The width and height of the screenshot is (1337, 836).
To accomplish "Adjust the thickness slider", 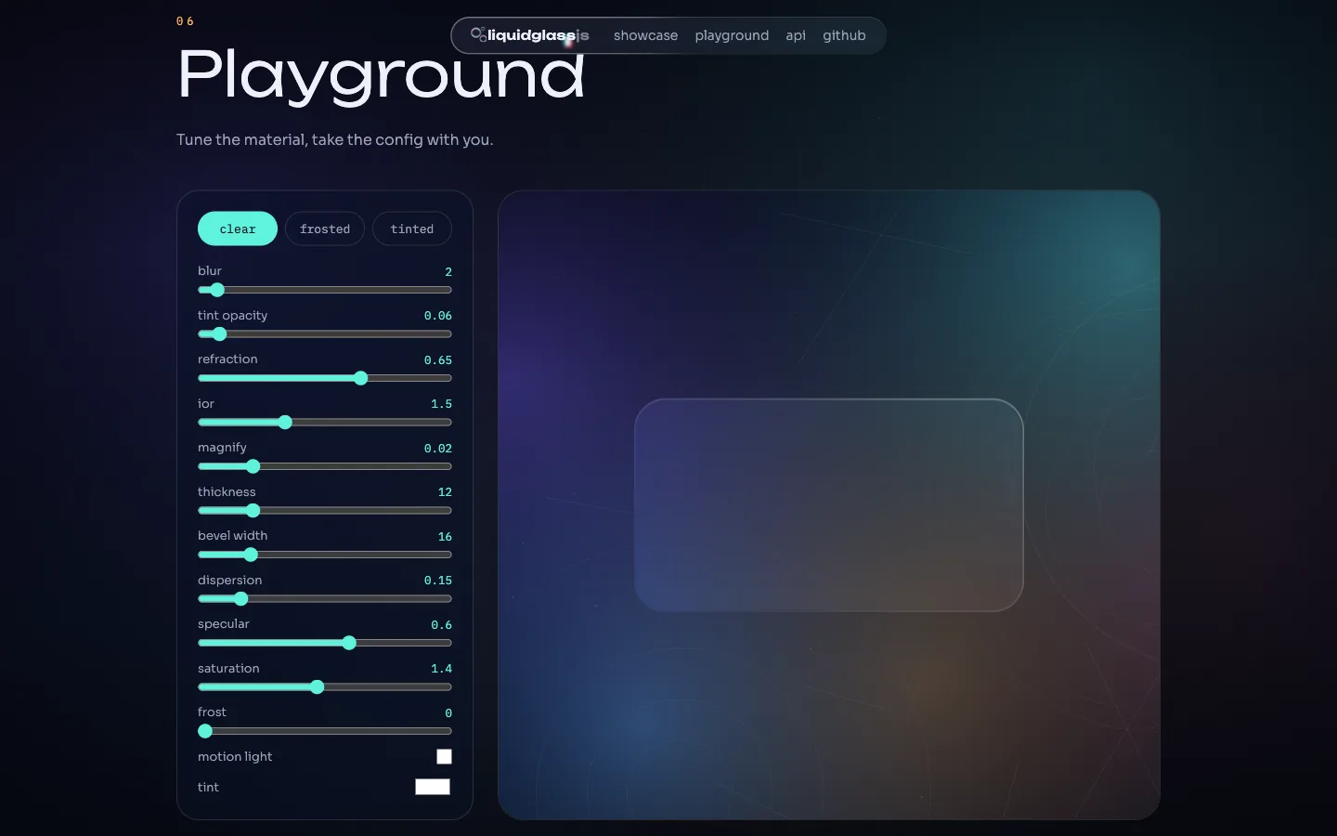I will [x=325, y=510].
